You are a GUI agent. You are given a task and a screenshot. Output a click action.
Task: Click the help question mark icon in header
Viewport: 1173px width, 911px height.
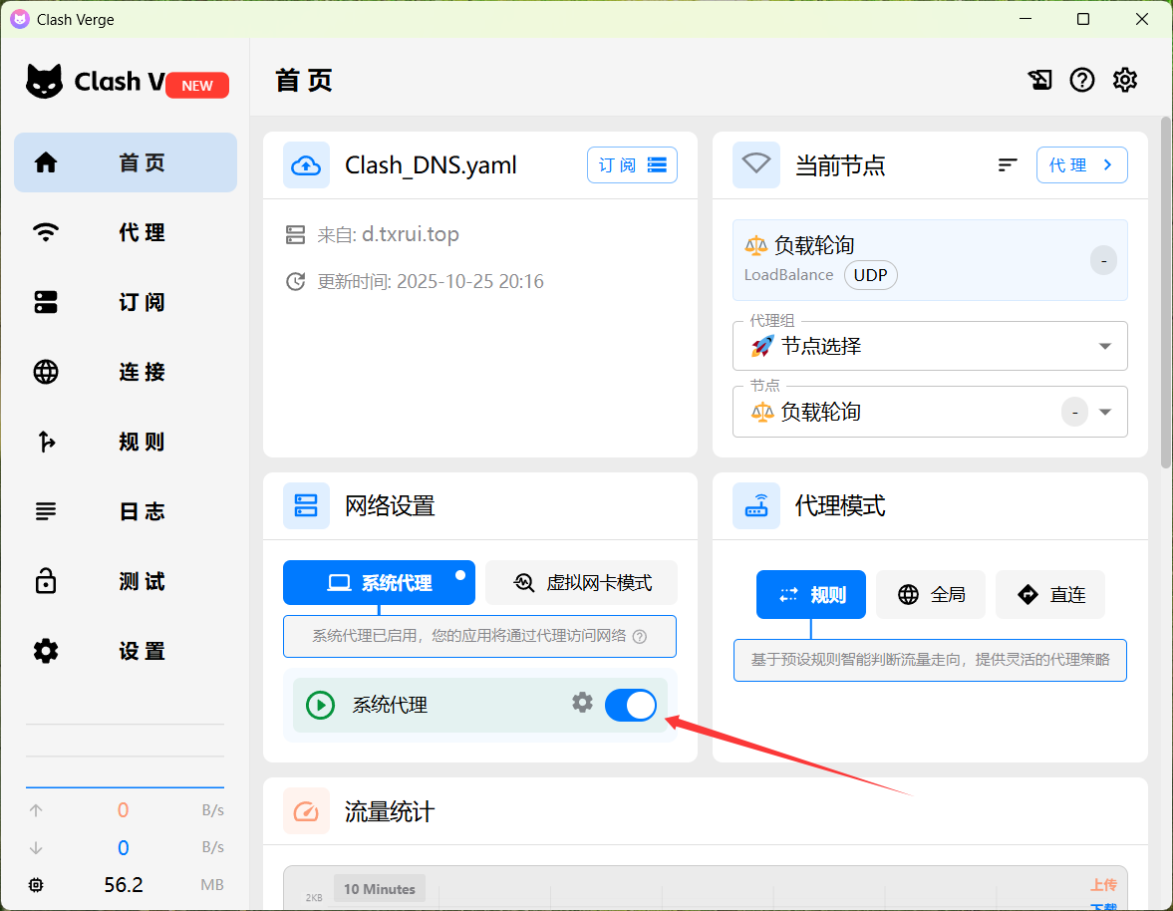point(1082,81)
